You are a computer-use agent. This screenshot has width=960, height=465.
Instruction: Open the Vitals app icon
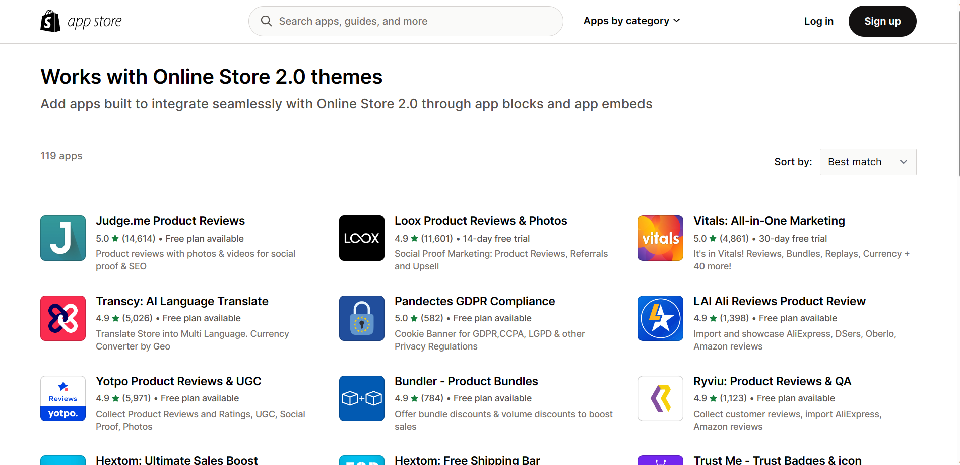pos(661,238)
